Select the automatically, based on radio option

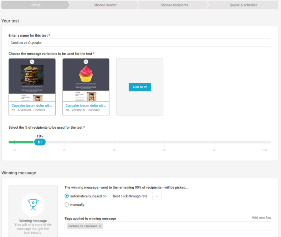point(67,196)
